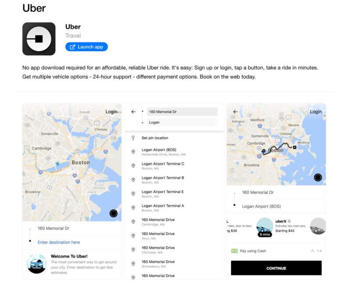Click the Uber app logo icon
Screen dimensions: 351x288
(39, 39)
